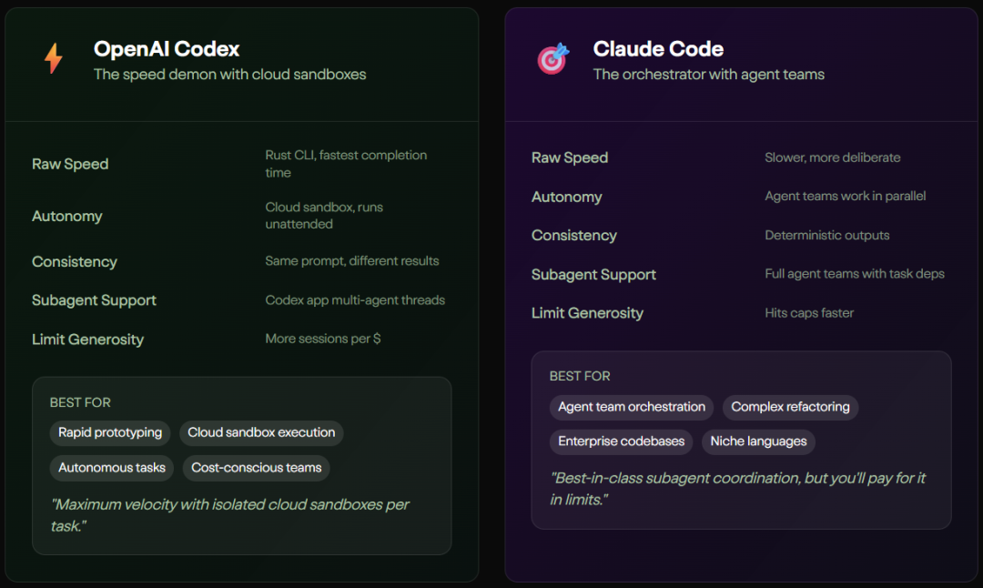This screenshot has height=588, width=983.
Task: Select the Cloud sandbox execution tag
Action: [261, 432]
